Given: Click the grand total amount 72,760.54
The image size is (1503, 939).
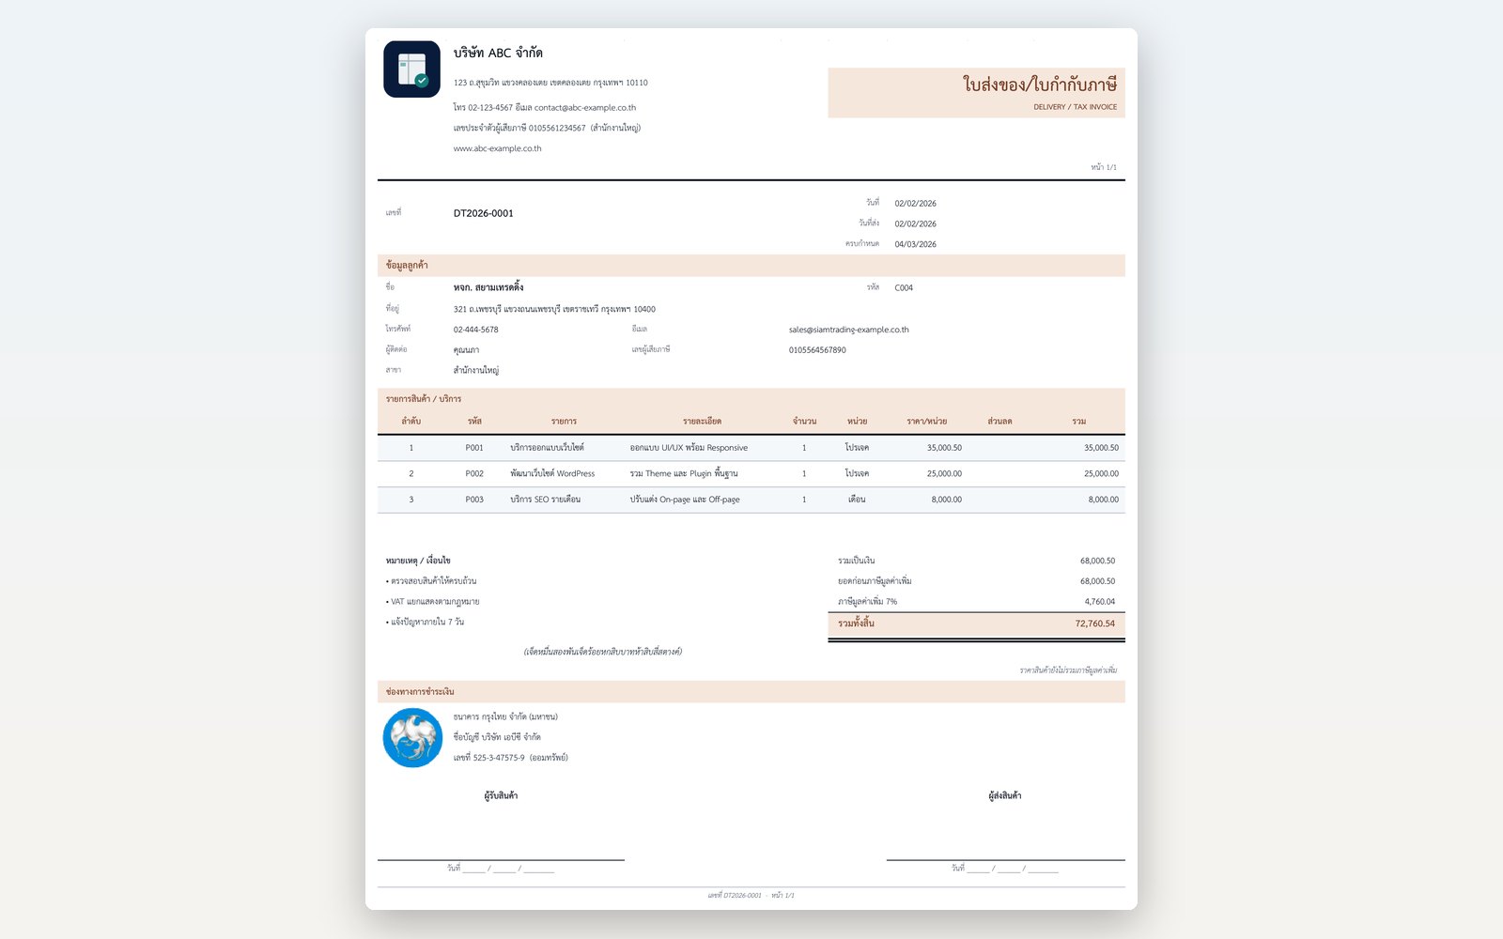Looking at the screenshot, I should pos(1094,623).
